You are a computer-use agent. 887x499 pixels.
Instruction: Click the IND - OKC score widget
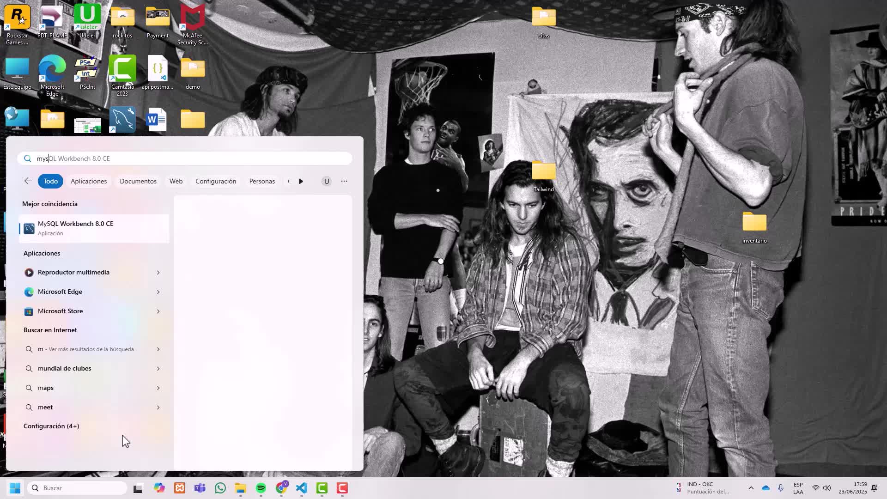pyautogui.click(x=703, y=488)
